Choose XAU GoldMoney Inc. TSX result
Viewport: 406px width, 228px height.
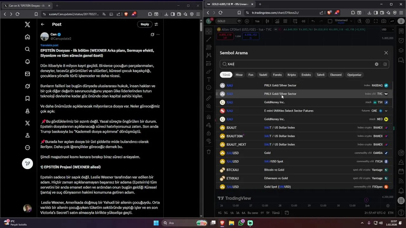(x=304, y=102)
